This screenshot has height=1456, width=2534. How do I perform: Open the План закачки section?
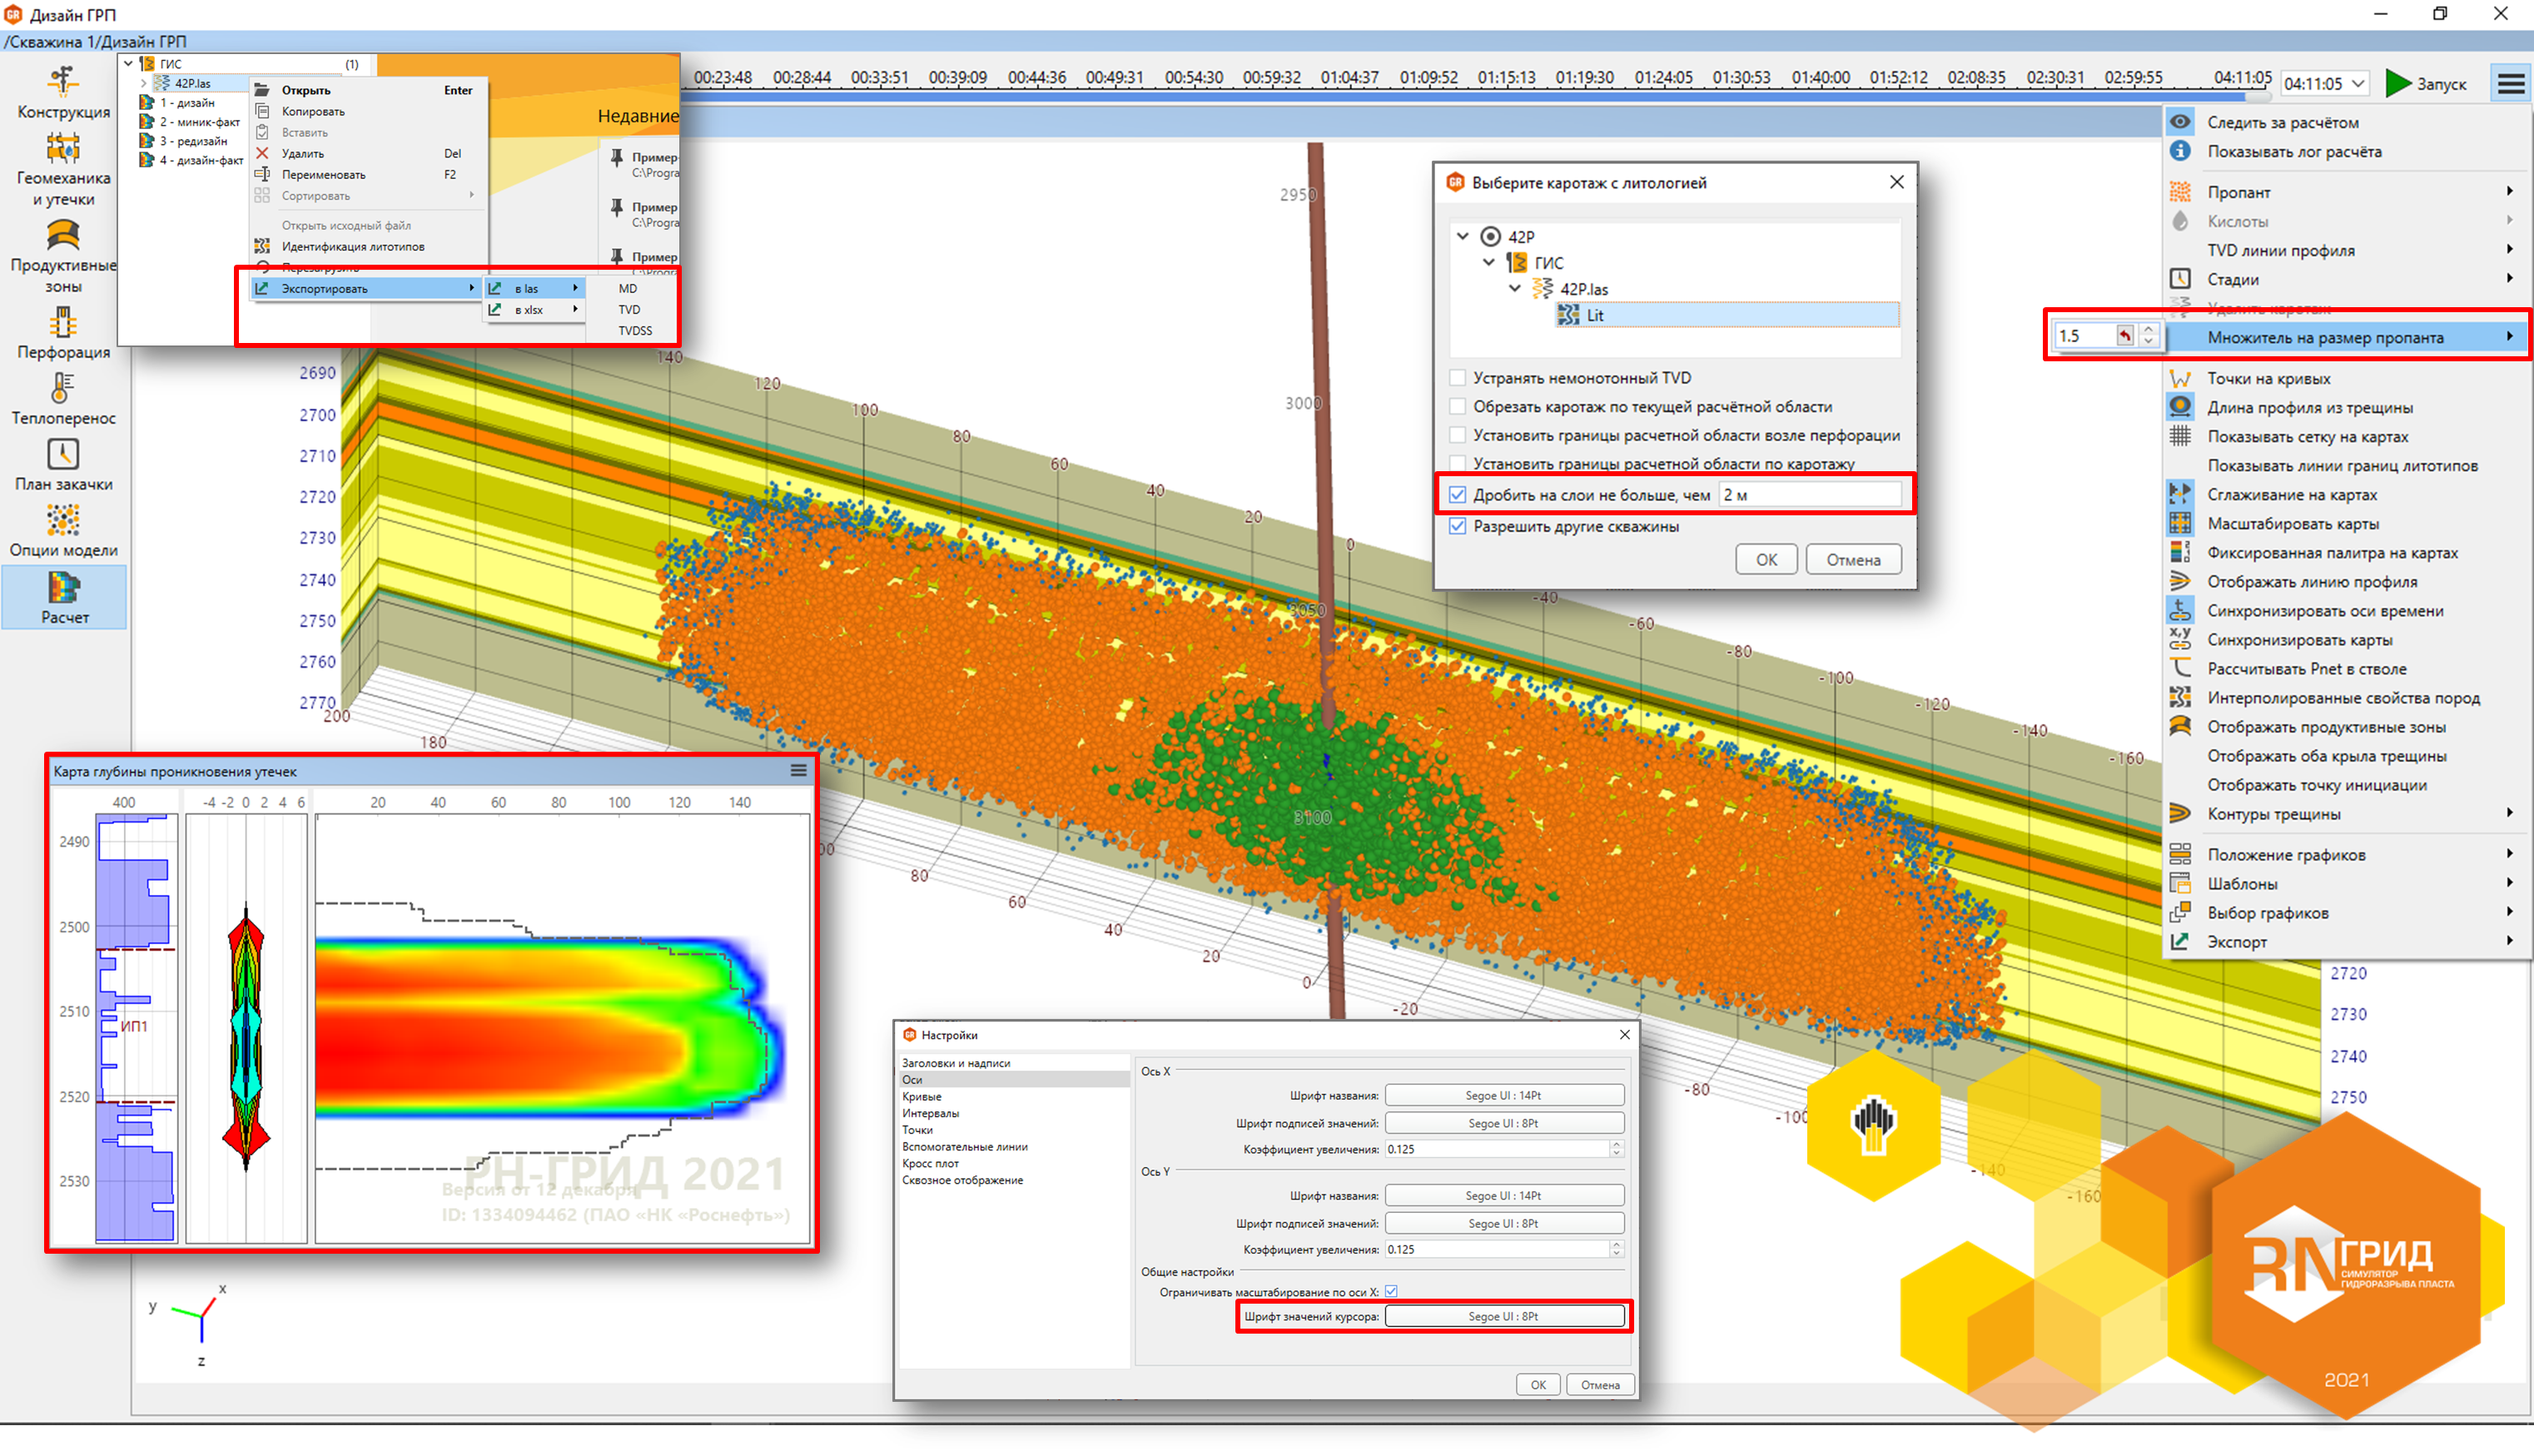[x=63, y=466]
